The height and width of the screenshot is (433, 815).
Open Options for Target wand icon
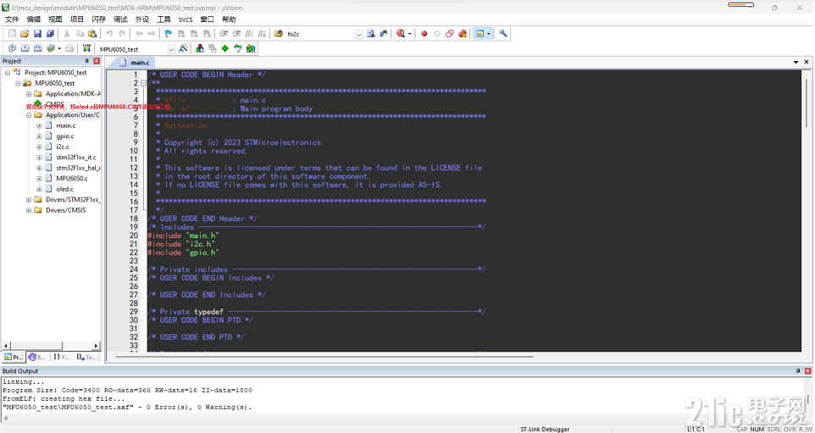pyautogui.click(x=183, y=48)
